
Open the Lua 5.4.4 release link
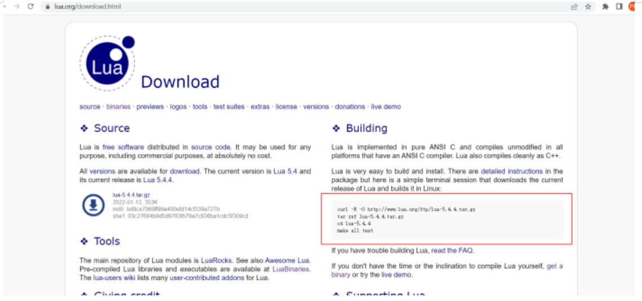[158, 180]
